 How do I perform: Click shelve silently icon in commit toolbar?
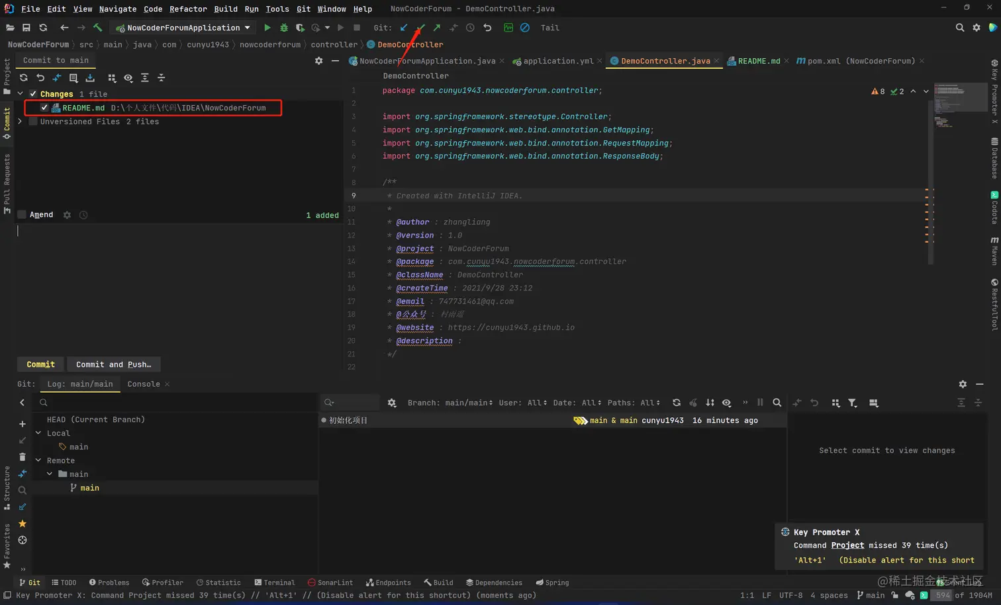coord(90,78)
